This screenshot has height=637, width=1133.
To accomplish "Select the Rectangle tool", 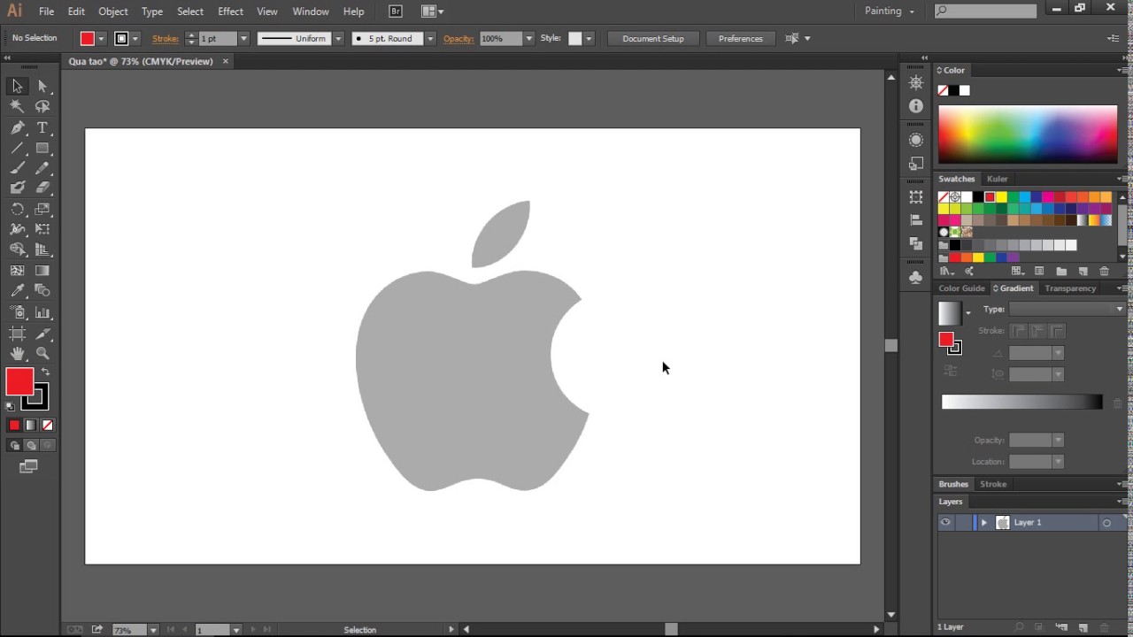I will click(42, 149).
